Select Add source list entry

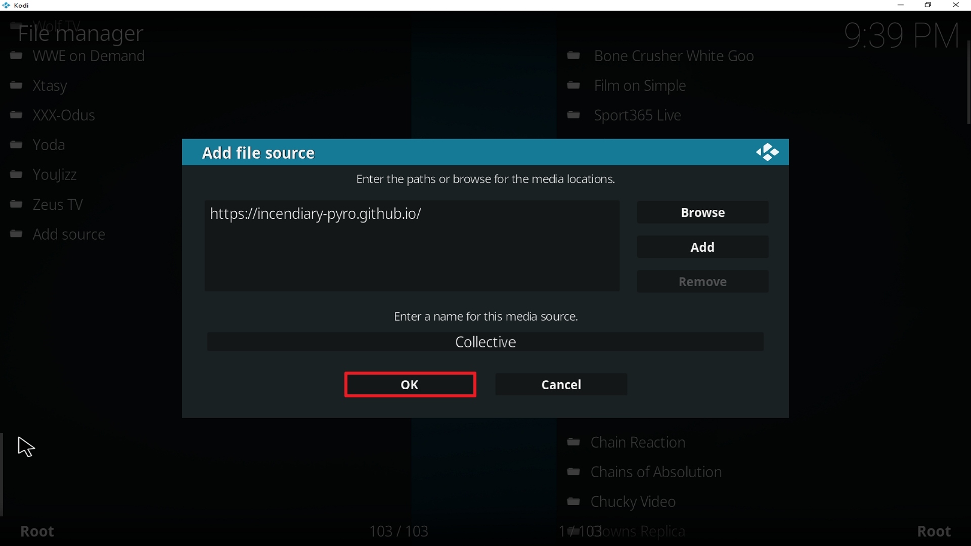click(x=69, y=235)
